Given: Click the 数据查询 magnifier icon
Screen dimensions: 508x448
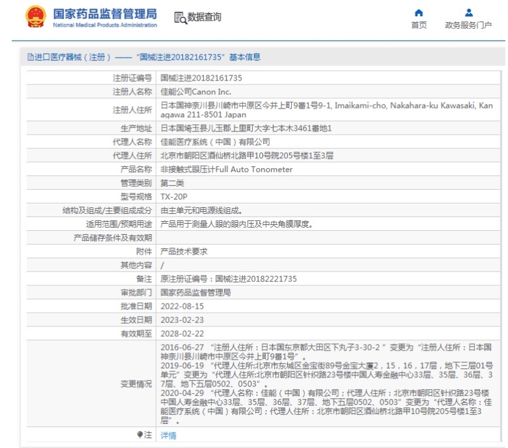Looking at the screenshot, I should [180, 18].
